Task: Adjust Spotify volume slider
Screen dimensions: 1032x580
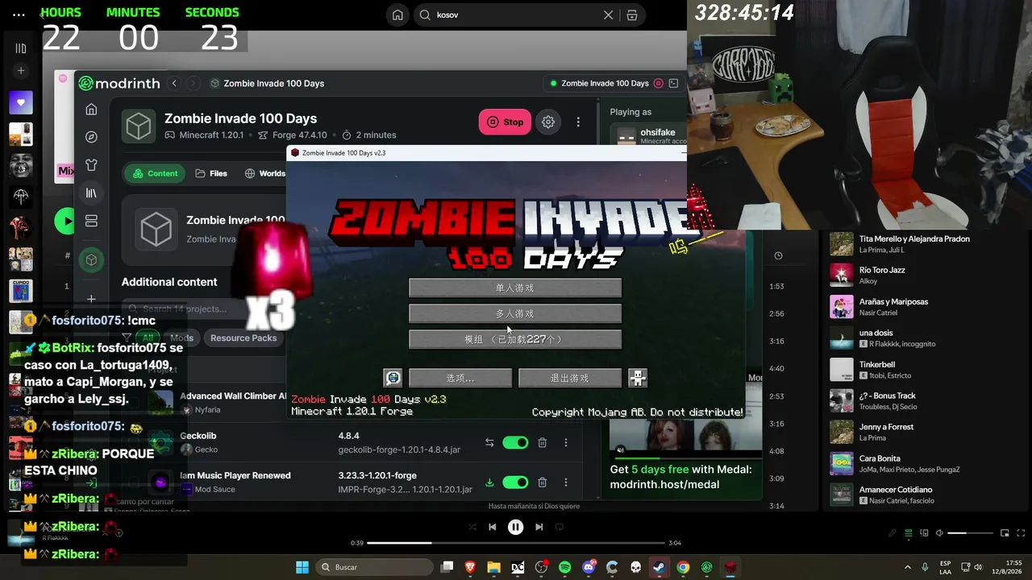Action: tap(970, 533)
